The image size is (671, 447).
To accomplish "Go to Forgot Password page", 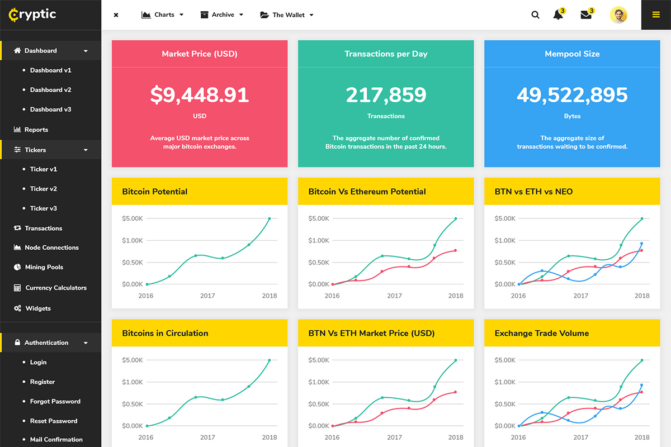I will [55, 401].
